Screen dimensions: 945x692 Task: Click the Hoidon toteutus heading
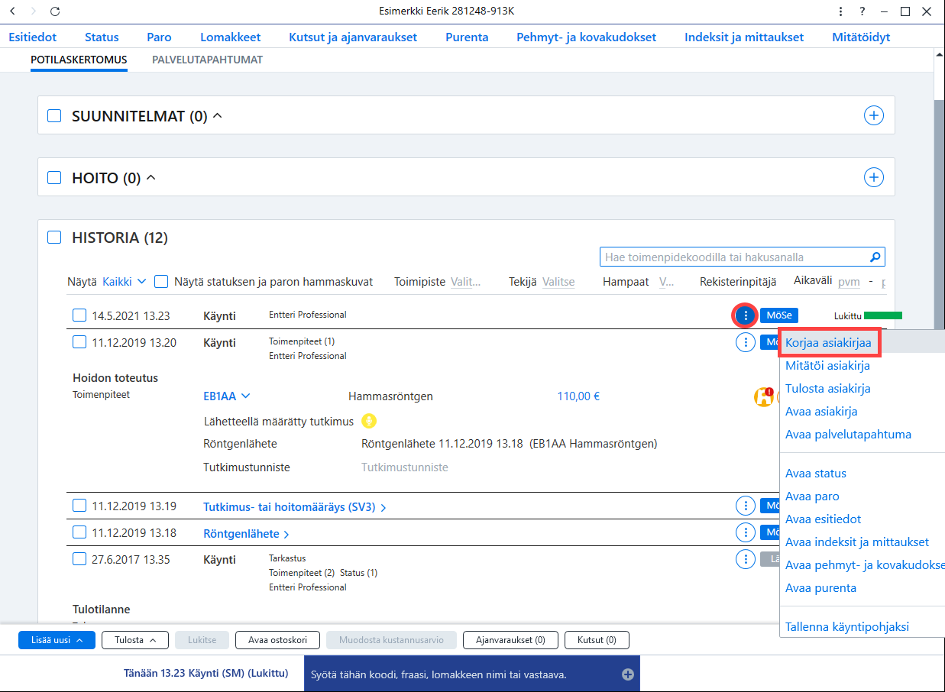[x=115, y=378]
